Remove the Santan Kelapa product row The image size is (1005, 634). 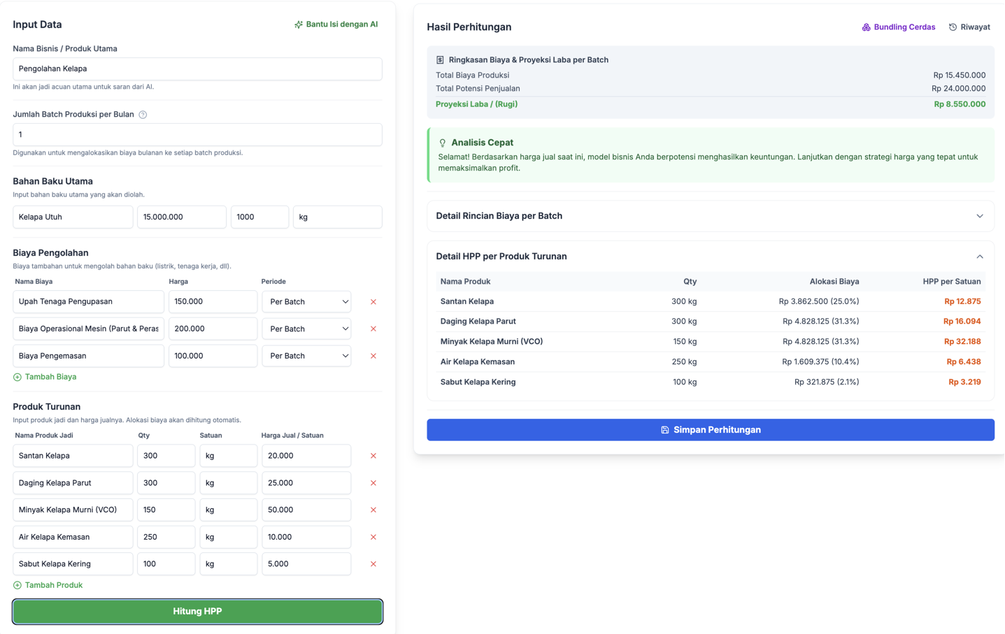pos(373,456)
